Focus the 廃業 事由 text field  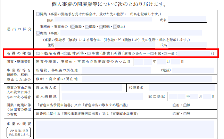131,33
